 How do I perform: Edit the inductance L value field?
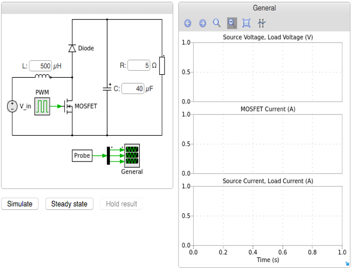click(x=40, y=66)
